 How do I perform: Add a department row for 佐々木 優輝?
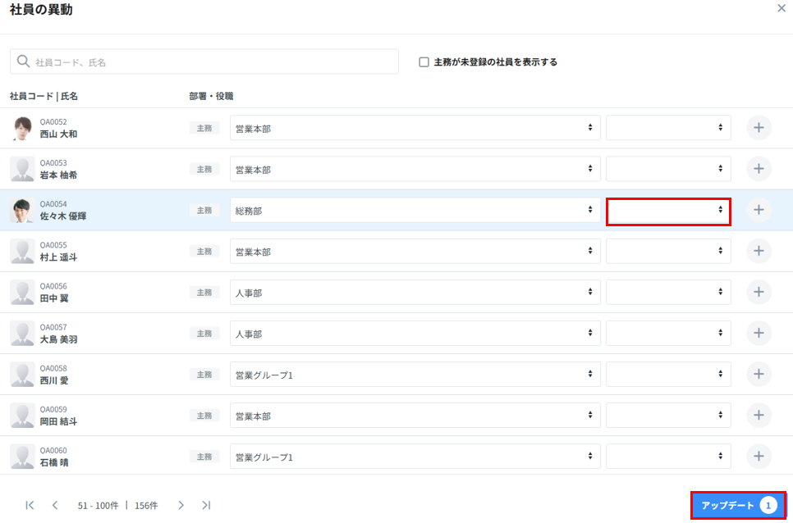pos(759,210)
